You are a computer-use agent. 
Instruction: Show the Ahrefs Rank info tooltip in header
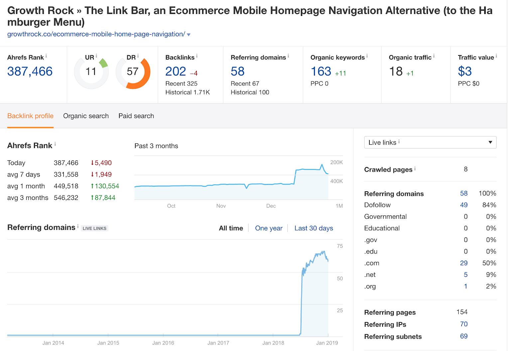pyautogui.click(x=46, y=56)
